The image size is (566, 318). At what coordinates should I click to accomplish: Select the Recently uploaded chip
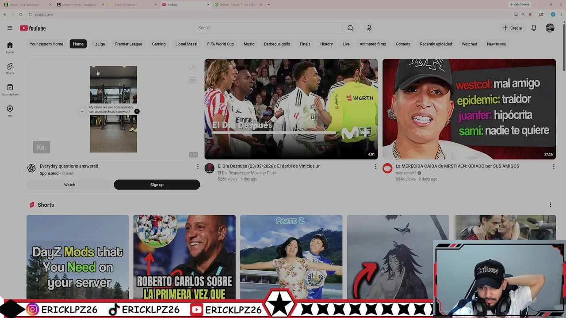coord(436,44)
